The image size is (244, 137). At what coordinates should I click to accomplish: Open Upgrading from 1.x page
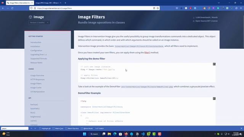pos(39,54)
